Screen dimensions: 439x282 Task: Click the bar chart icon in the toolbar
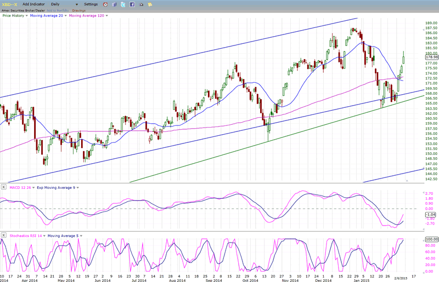coord(114,4)
